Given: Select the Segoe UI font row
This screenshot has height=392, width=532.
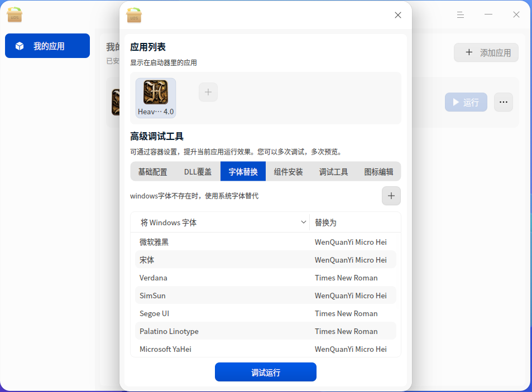Looking at the screenshot, I should click(266, 313).
